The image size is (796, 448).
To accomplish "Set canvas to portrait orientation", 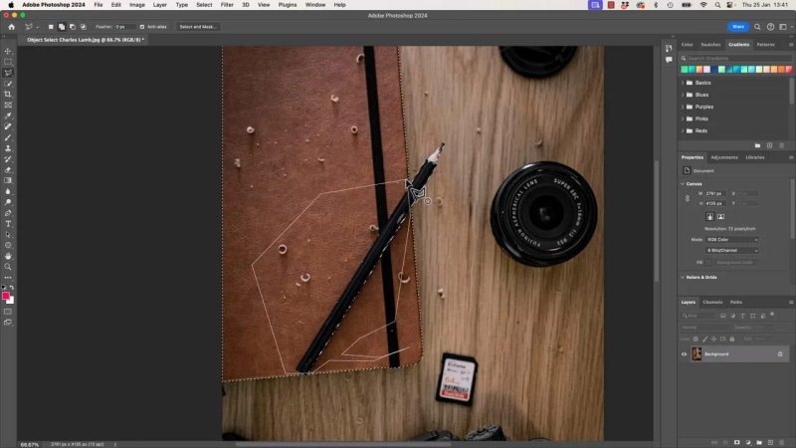I will [x=709, y=217].
